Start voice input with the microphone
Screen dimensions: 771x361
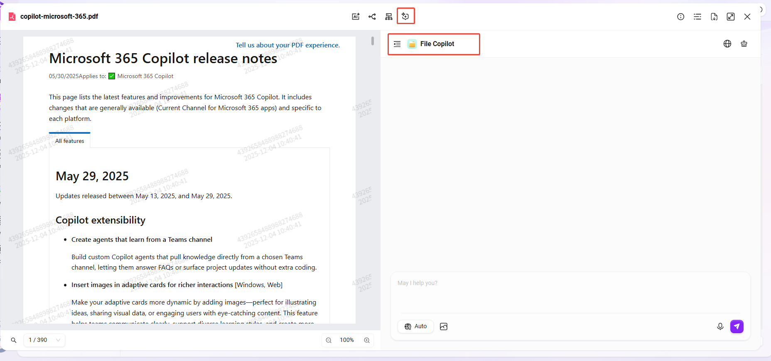pyautogui.click(x=720, y=327)
